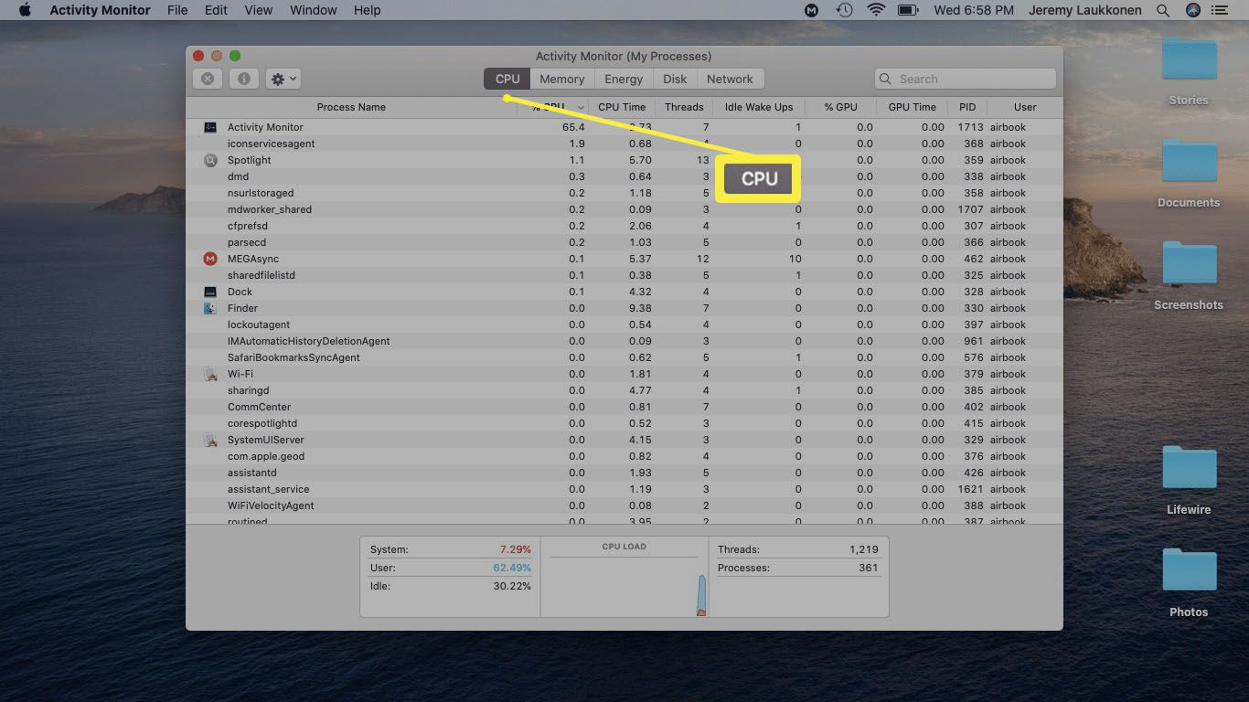Select the iconservicesagent process row

point(624,144)
